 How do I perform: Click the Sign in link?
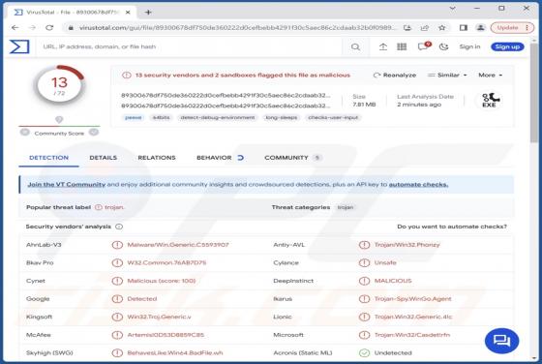[x=469, y=46]
